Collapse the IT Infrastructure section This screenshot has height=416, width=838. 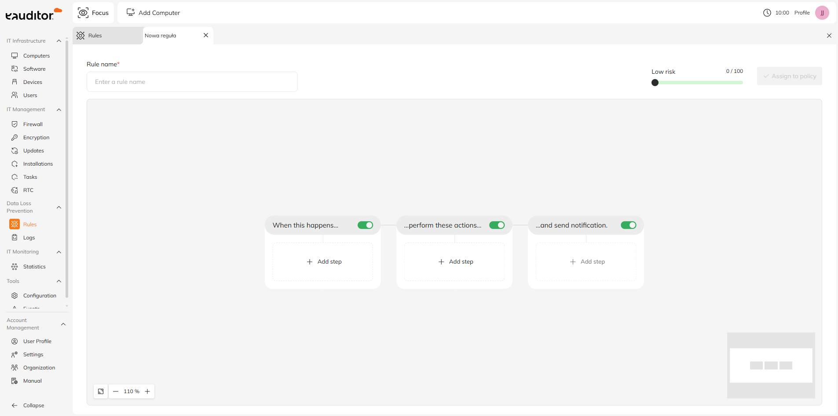(59, 41)
